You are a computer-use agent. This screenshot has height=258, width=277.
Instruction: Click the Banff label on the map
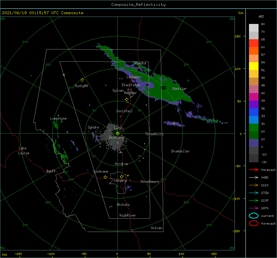tap(51, 171)
